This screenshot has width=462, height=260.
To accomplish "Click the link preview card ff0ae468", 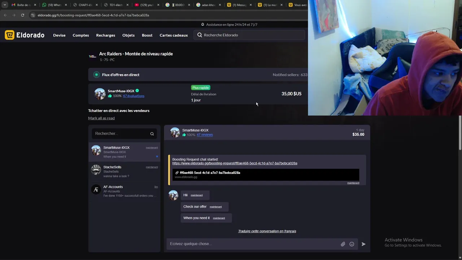I will point(266,175).
